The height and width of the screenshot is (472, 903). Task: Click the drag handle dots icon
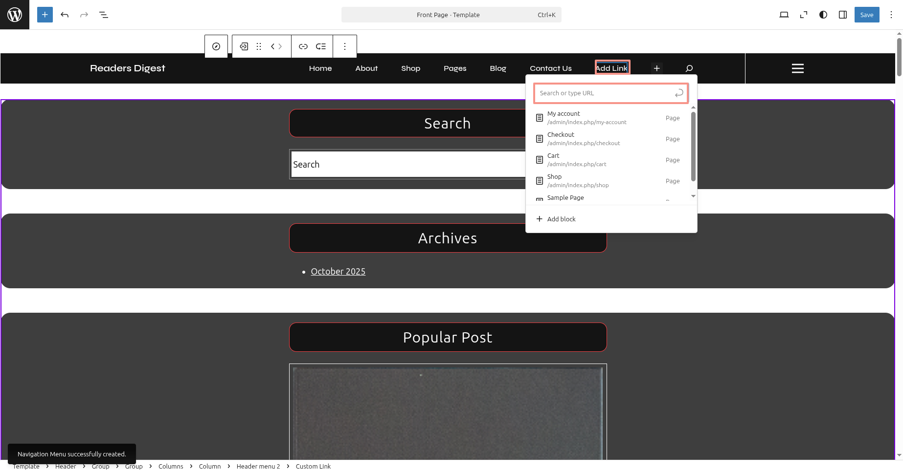click(x=259, y=46)
